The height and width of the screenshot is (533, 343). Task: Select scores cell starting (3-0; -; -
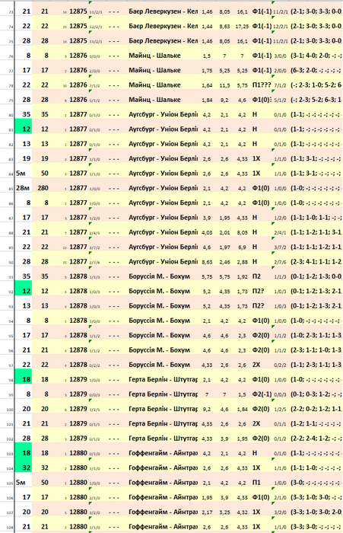pos(316,482)
